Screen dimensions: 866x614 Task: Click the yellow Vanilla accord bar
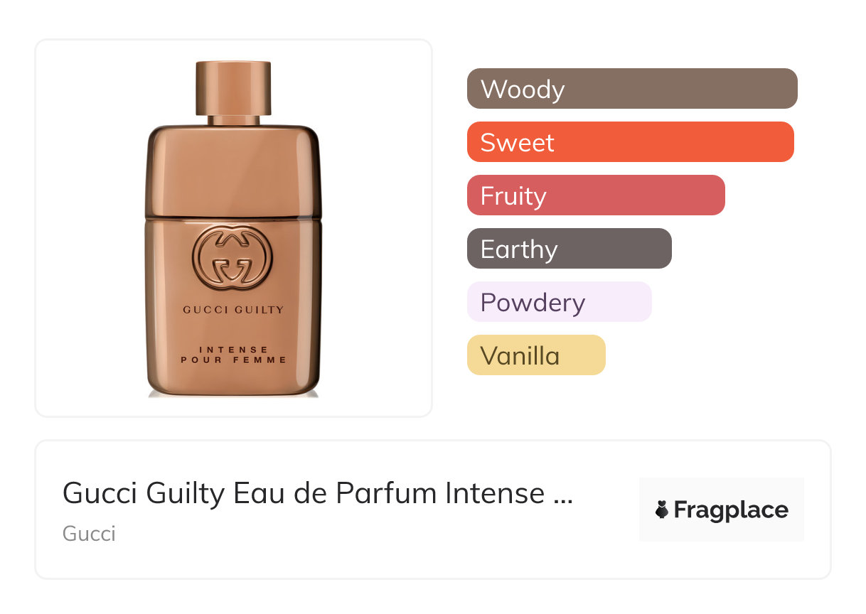536,355
